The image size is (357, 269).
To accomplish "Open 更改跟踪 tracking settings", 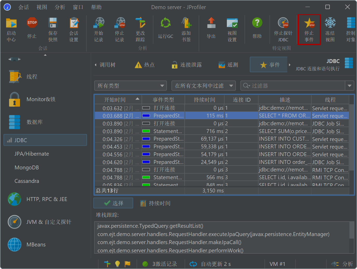I will (141, 30).
